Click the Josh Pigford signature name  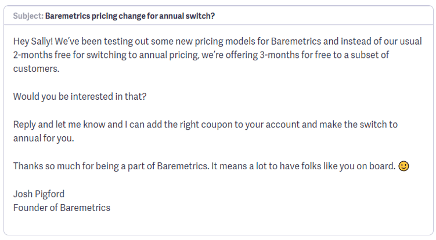(39, 194)
